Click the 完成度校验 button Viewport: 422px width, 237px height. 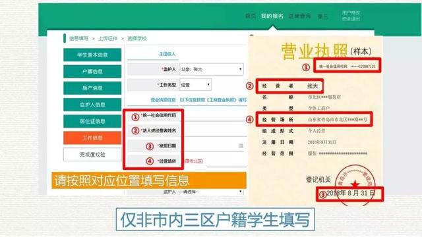pyautogui.click(x=92, y=155)
